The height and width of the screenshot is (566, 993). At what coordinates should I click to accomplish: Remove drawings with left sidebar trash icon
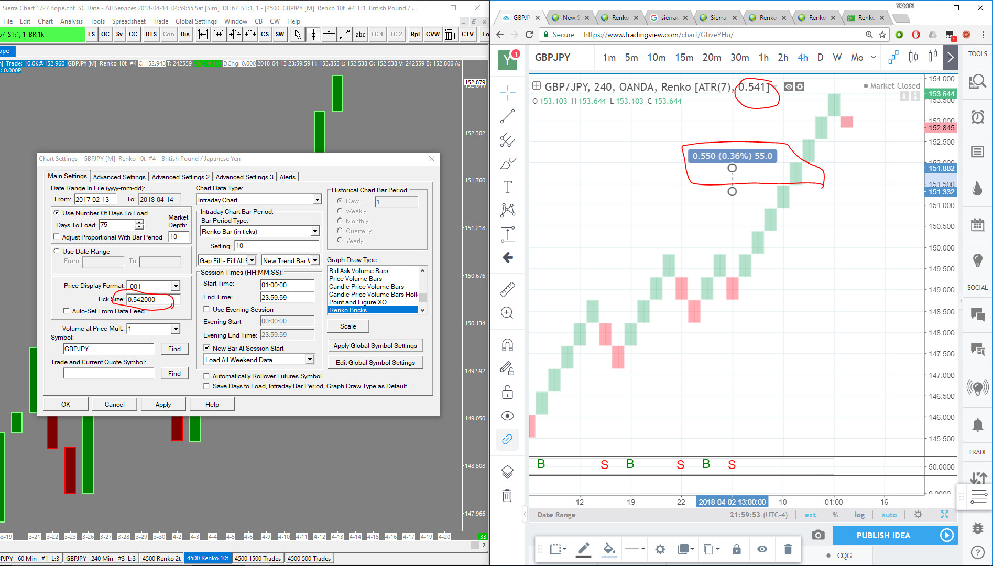tap(507, 496)
